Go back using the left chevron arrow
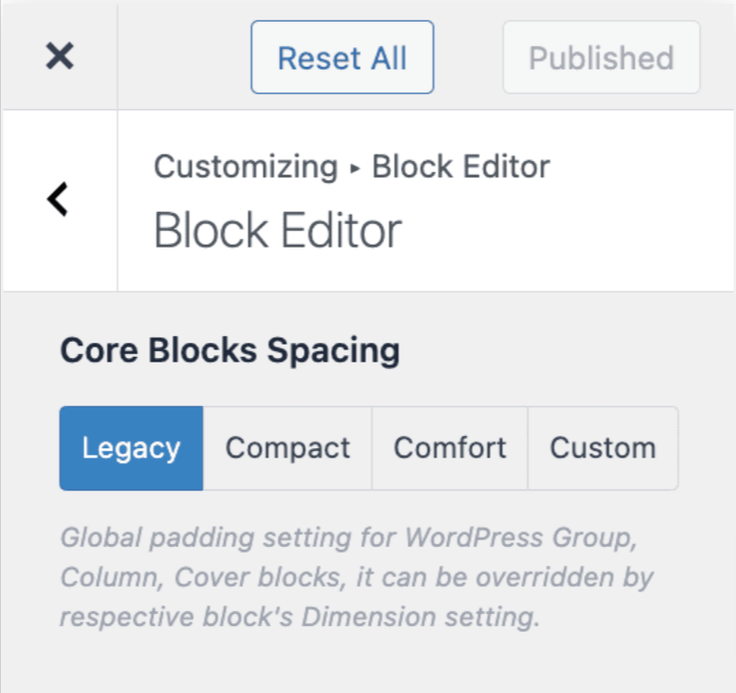736x693 pixels. point(57,200)
